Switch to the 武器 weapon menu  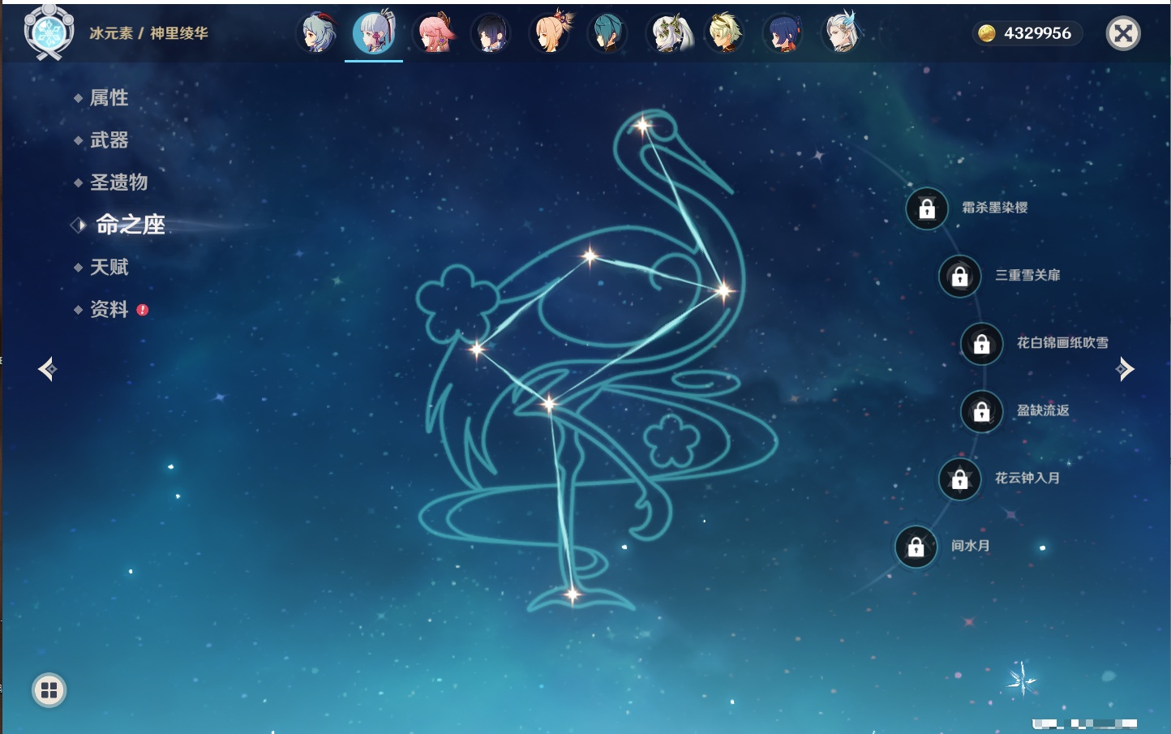tap(109, 140)
